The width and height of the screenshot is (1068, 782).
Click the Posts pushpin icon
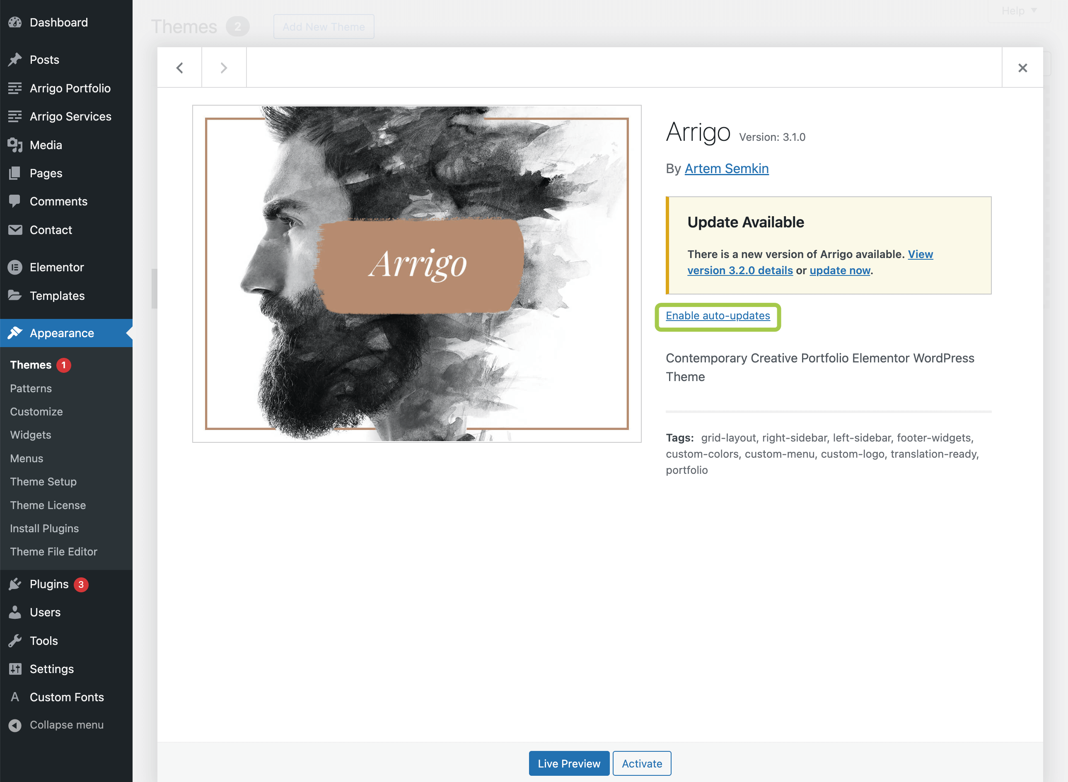point(15,60)
